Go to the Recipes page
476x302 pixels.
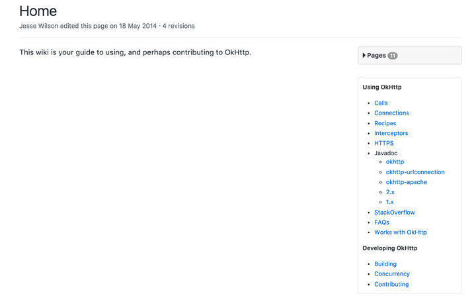pyautogui.click(x=385, y=123)
